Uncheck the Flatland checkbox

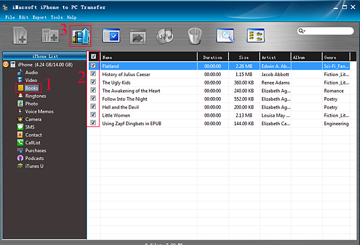93,65
